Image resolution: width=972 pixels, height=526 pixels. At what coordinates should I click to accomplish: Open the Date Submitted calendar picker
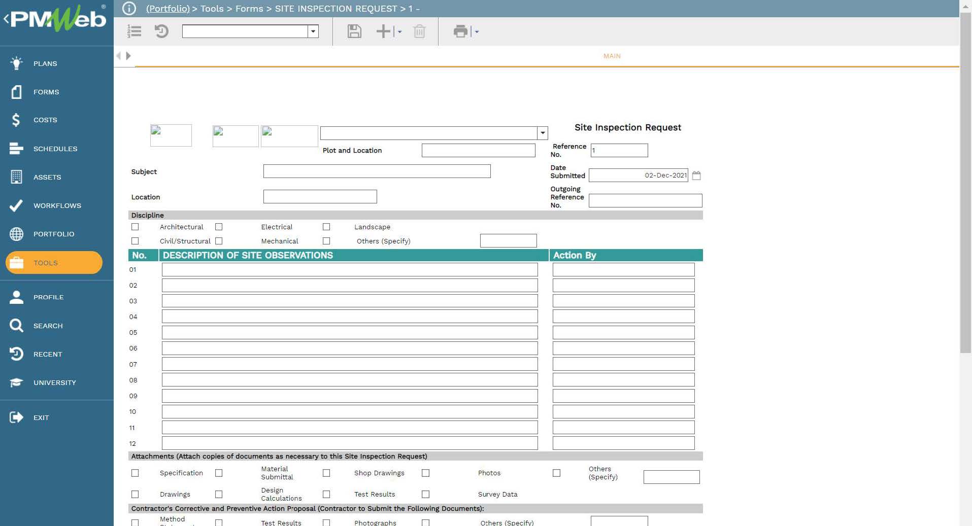pyautogui.click(x=696, y=176)
